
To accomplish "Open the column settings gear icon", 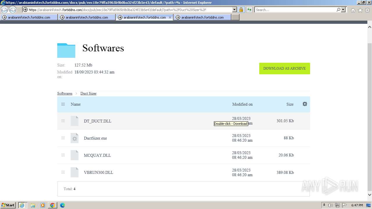I will [x=305, y=104].
